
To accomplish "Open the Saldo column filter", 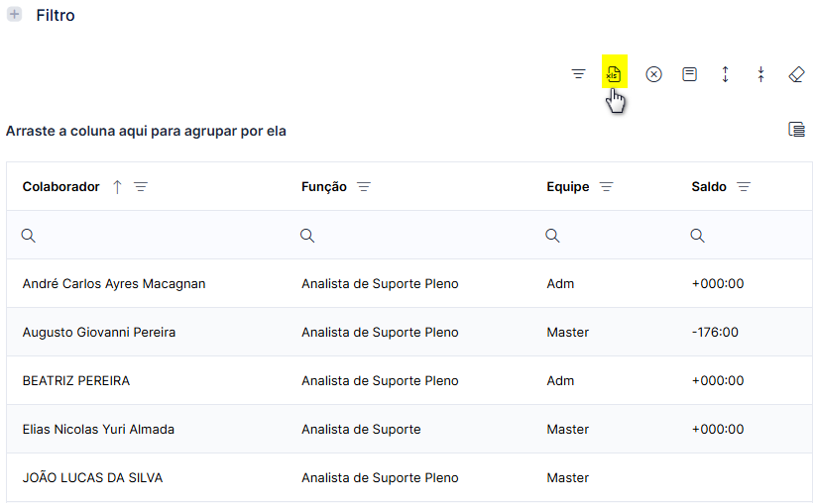I will [744, 186].
